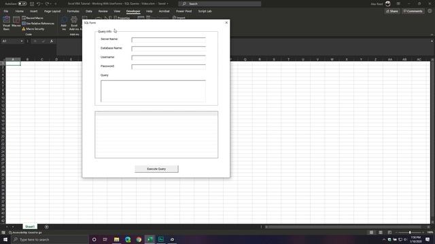Click the Server Name text field

[169, 40]
